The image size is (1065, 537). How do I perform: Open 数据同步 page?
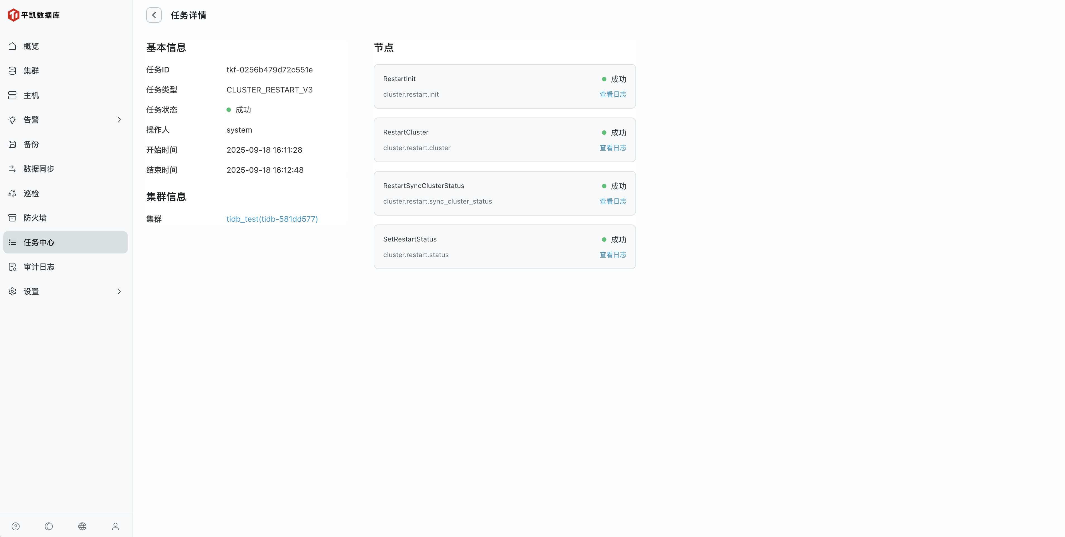39,169
